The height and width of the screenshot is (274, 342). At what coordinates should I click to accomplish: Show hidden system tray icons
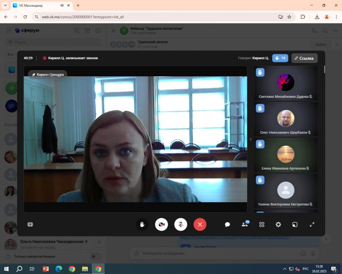pyautogui.click(x=285, y=269)
